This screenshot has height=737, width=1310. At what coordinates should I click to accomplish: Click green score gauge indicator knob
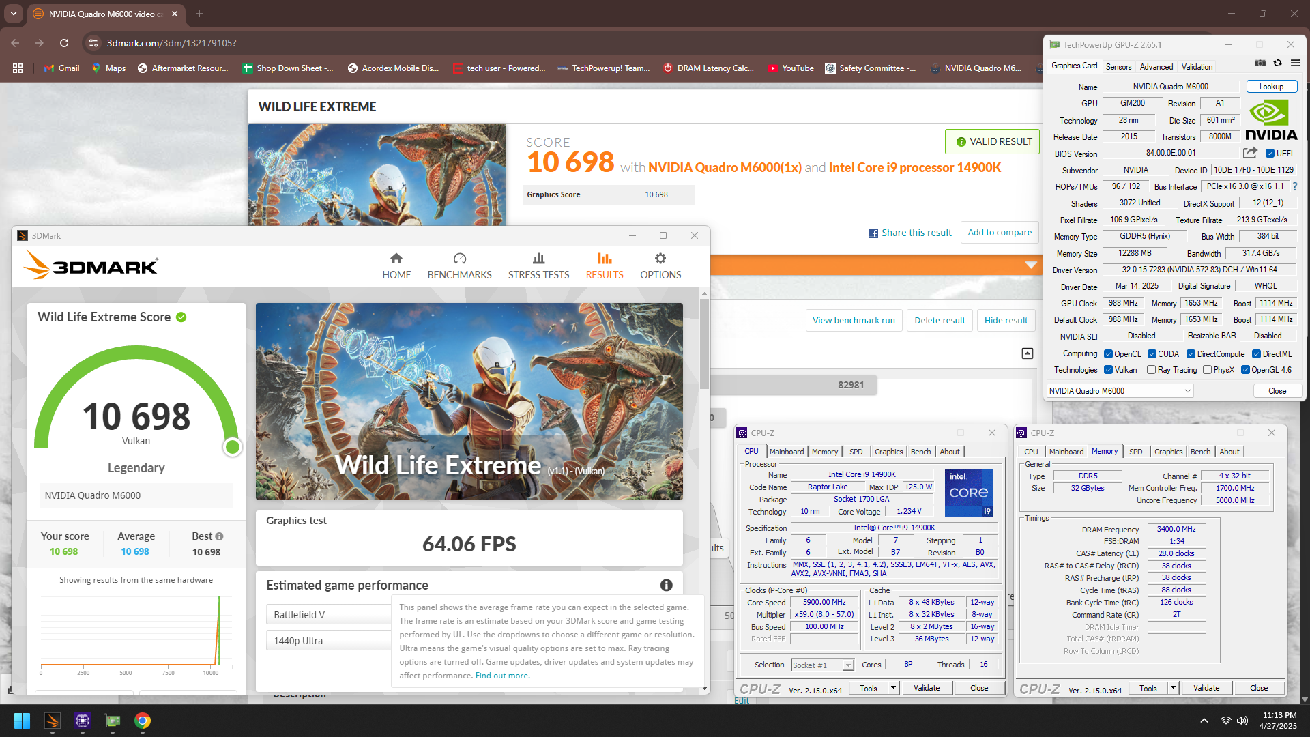[x=233, y=447]
